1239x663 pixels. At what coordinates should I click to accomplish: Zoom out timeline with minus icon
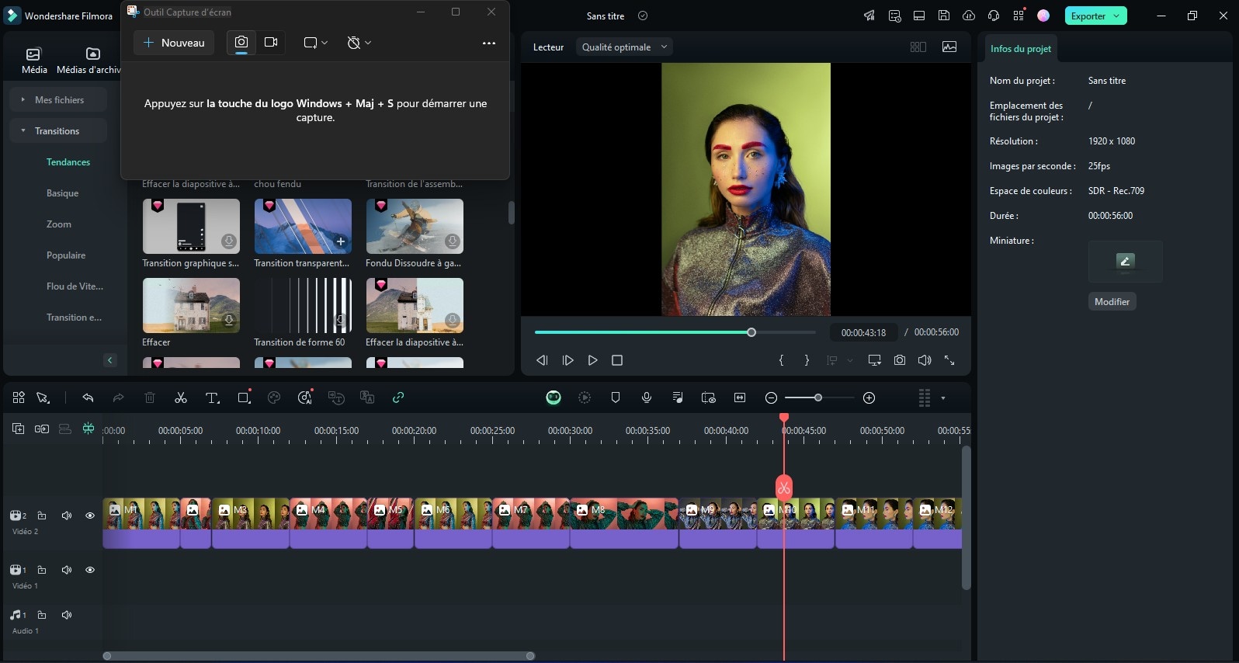(771, 397)
